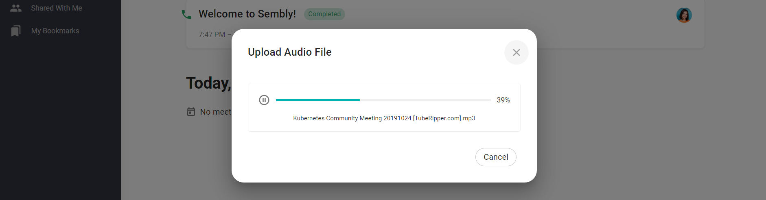This screenshot has height=200, width=766.
Task: Open the Welcome to Sembly! meeting
Action: point(247,14)
